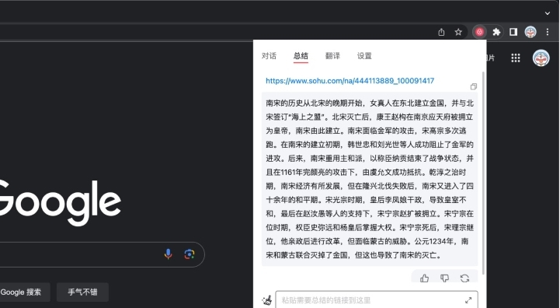Switch to the 对话 tab

tap(269, 56)
